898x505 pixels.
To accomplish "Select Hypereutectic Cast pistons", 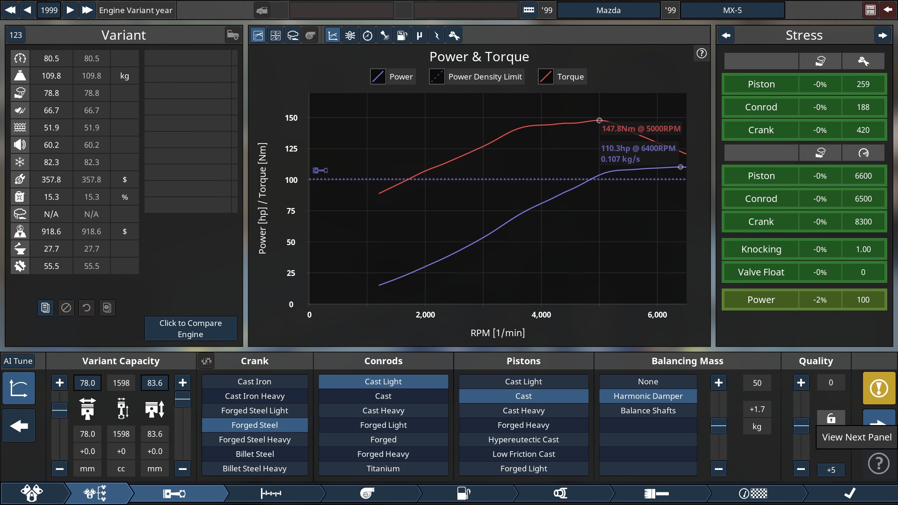I will click(x=523, y=440).
